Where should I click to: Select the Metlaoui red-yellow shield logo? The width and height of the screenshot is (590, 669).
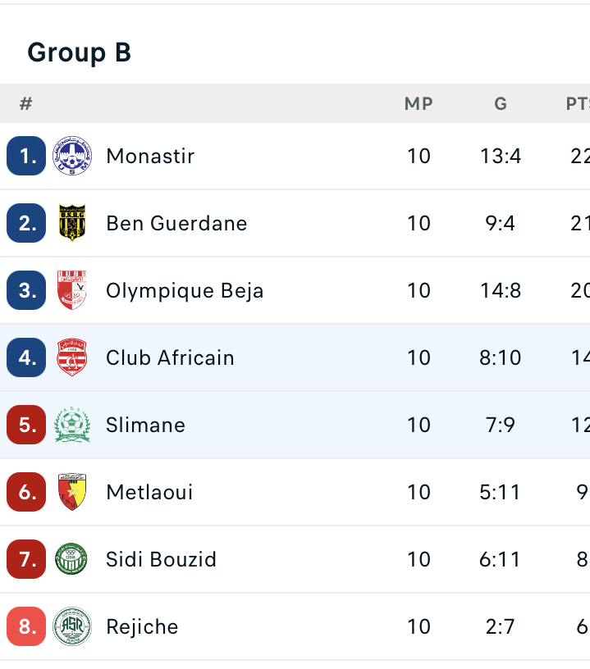[x=71, y=492]
